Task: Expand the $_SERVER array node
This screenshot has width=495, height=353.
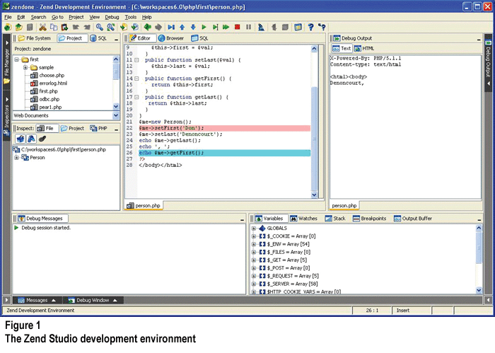Action: click(253, 284)
